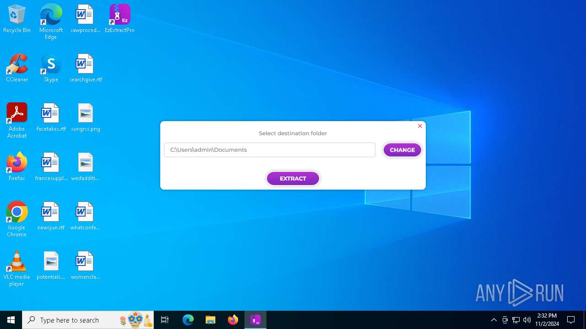Open the taskbar clock and calendar
Viewport: 586px width, 329px height.
(547, 320)
